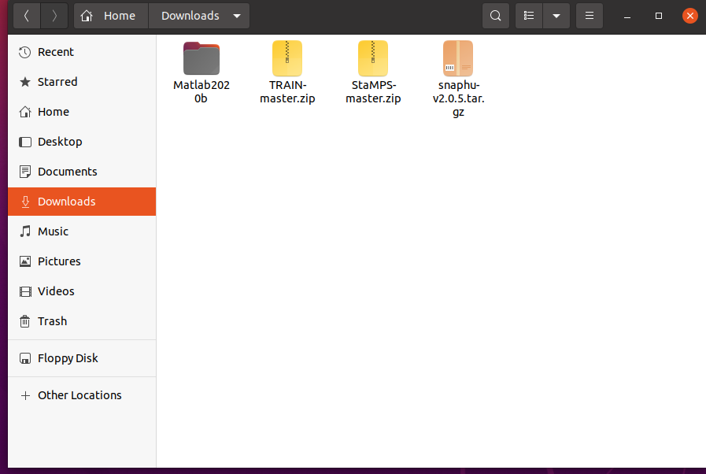Screen dimensions: 706x474
Task: Open Videos in the sidebar
Action: pyautogui.click(x=82, y=291)
